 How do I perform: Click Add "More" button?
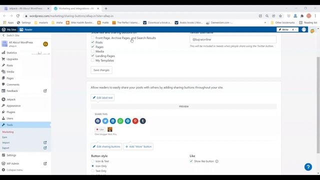(138, 146)
